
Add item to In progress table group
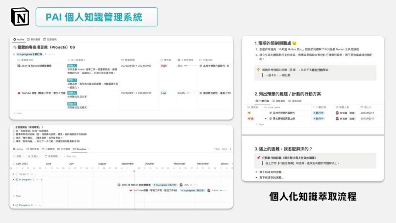click(x=54, y=54)
